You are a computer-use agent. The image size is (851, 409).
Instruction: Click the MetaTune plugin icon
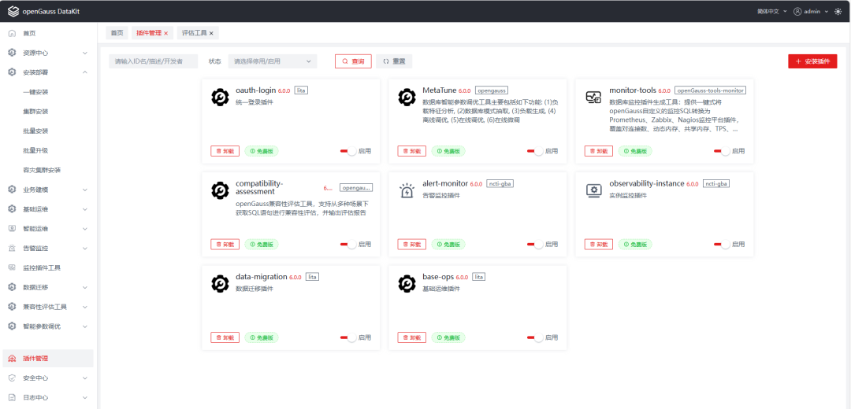[x=407, y=97]
